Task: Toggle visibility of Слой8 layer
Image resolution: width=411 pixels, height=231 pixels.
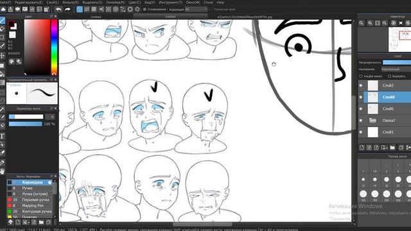Action: 361,97
